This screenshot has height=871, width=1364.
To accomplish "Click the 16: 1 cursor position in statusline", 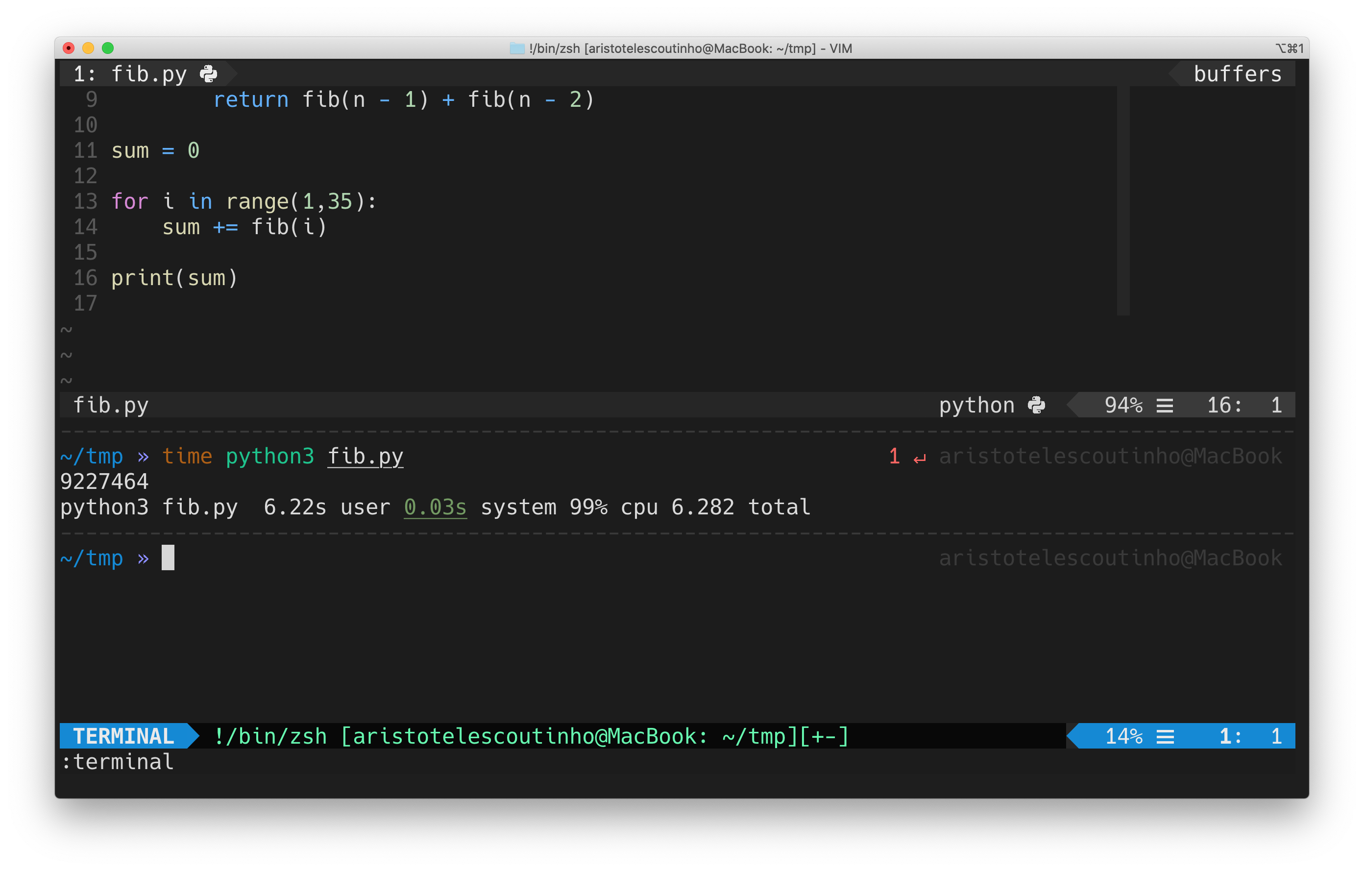I will [x=1244, y=406].
